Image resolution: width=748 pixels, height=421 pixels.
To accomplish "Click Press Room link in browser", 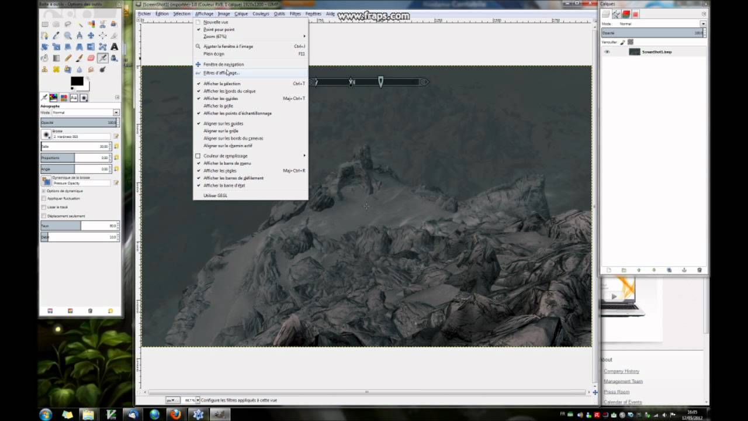I will pos(617,392).
